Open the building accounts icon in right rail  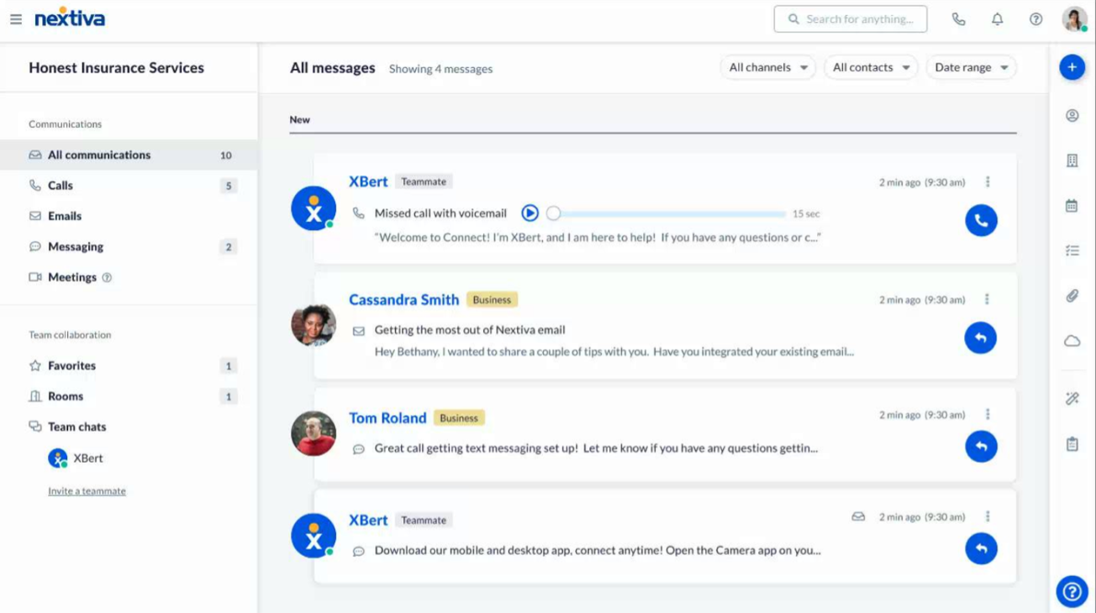click(x=1072, y=160)
